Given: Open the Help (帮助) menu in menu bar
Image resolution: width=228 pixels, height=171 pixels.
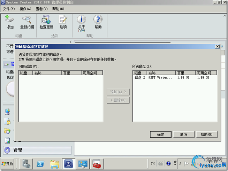Looking at the screenshot, I should click(58, 9).
